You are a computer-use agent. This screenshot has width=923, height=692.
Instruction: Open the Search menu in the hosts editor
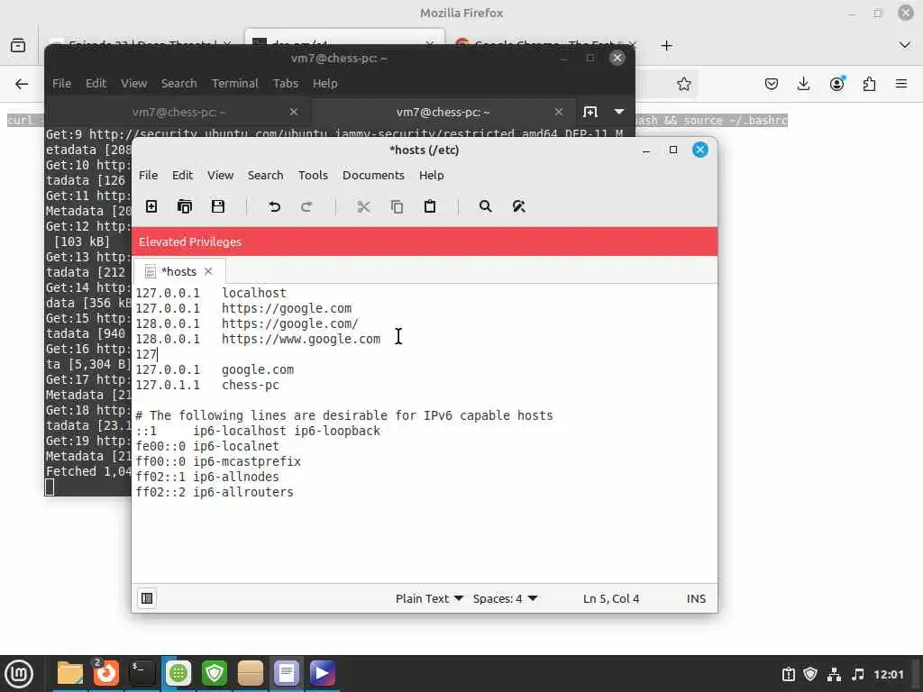[x=265, y=176]
